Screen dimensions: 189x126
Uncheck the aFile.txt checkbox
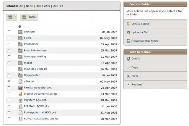click(9, 81)
